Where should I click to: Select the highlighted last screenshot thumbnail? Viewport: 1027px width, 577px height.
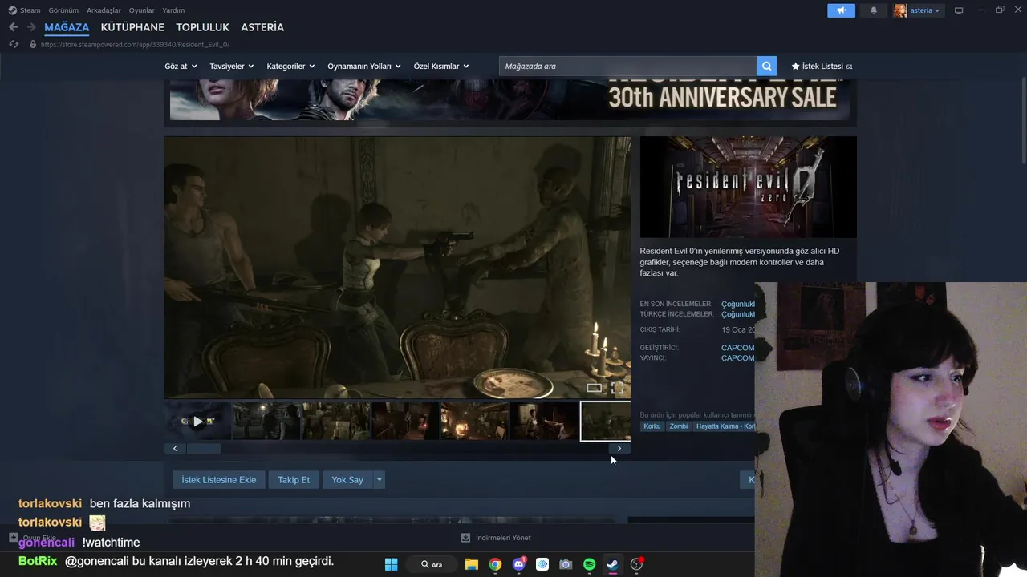click(606, 422)
